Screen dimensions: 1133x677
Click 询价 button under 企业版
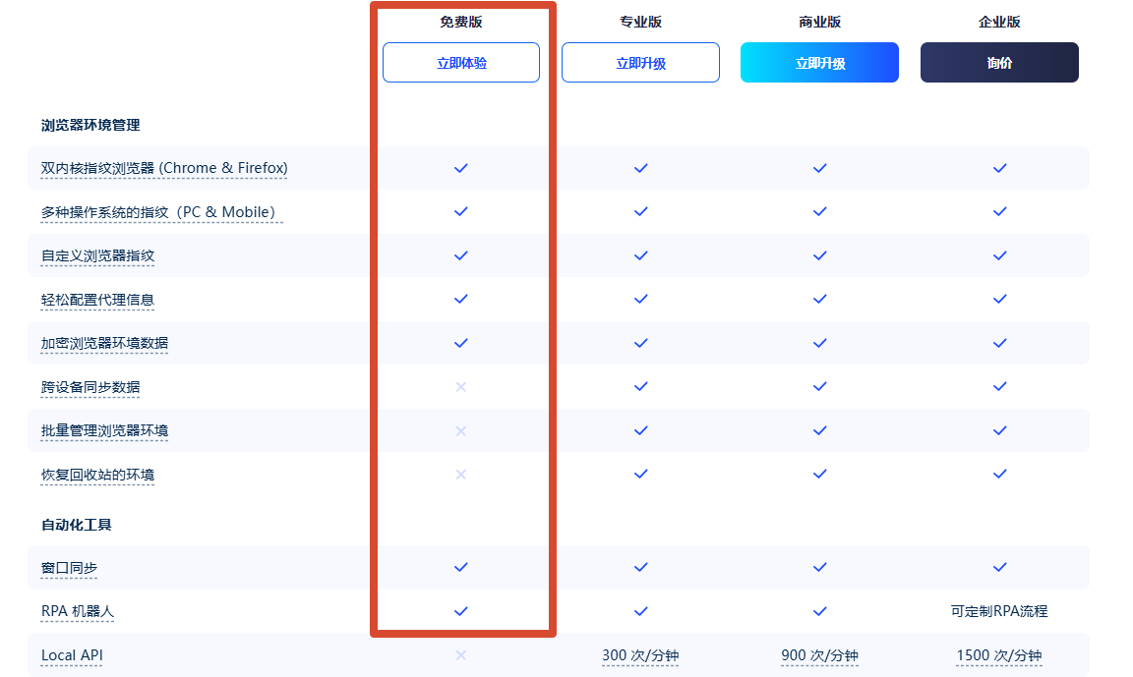pos(999,63)
